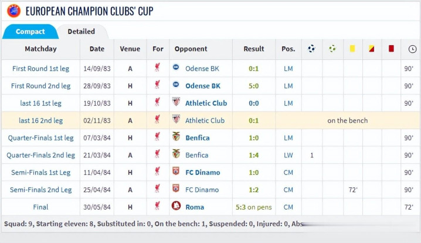Click the UEFA logo beside the cup title
421x243 pixels.
coord(13,11)
